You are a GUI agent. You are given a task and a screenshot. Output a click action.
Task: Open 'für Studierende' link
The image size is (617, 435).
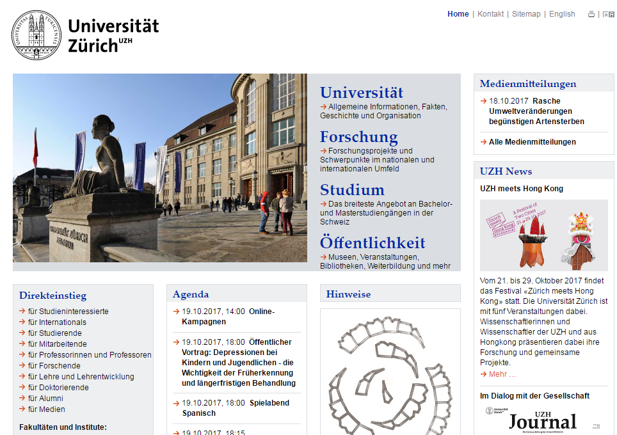(x=54, y=333)
